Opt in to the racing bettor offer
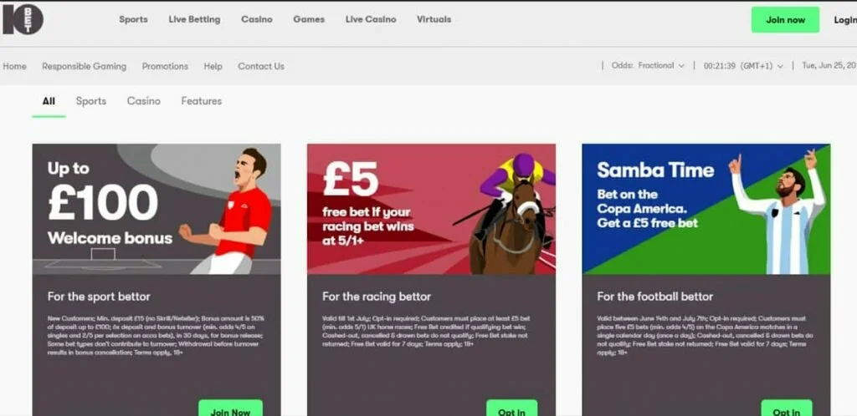Screen dimensions: 857x416 pyautogui.click(x=511, y=409)
